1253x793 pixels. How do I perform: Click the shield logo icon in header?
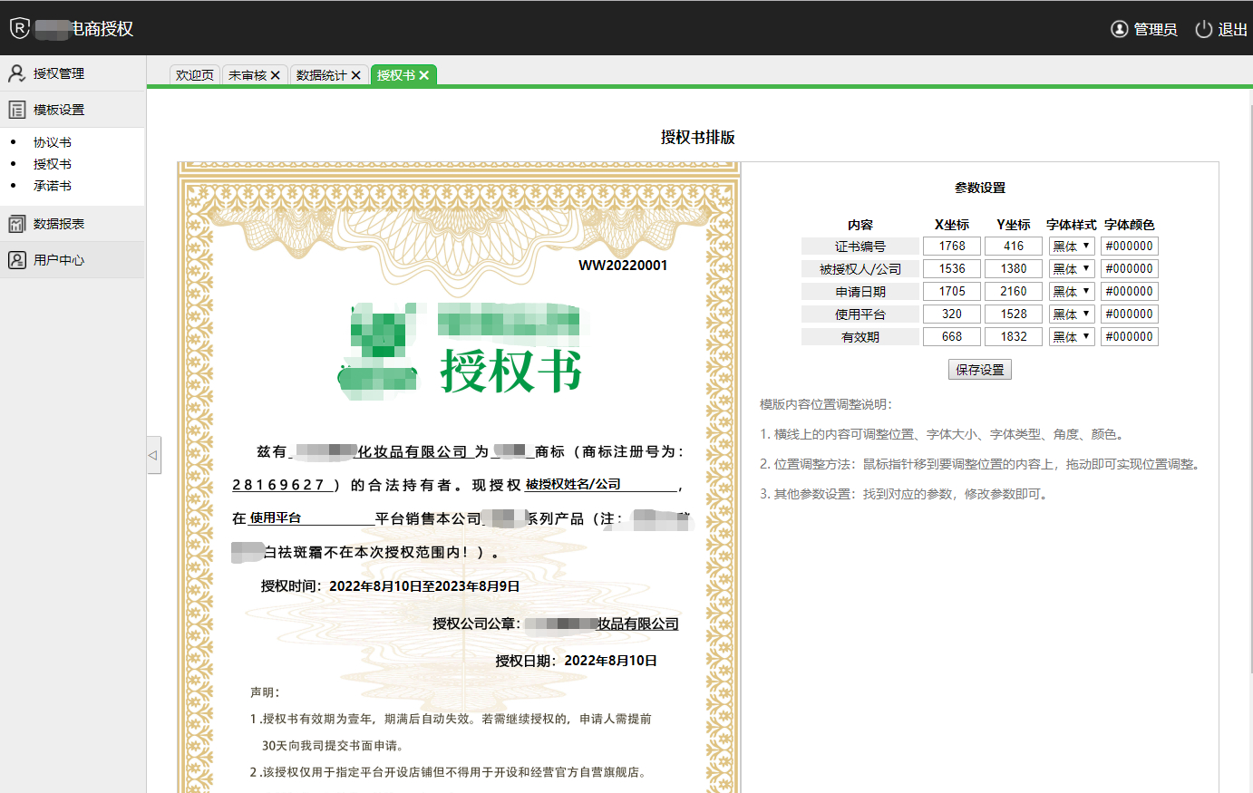click(20, 29)
